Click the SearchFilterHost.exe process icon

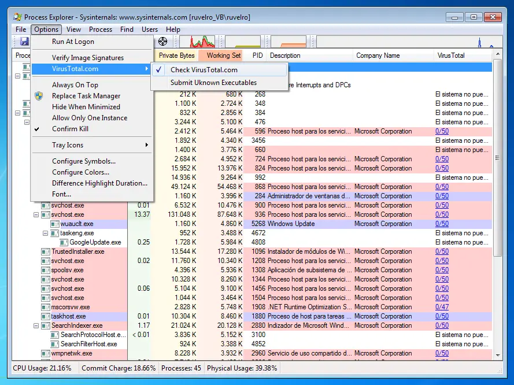click(55, 344)
